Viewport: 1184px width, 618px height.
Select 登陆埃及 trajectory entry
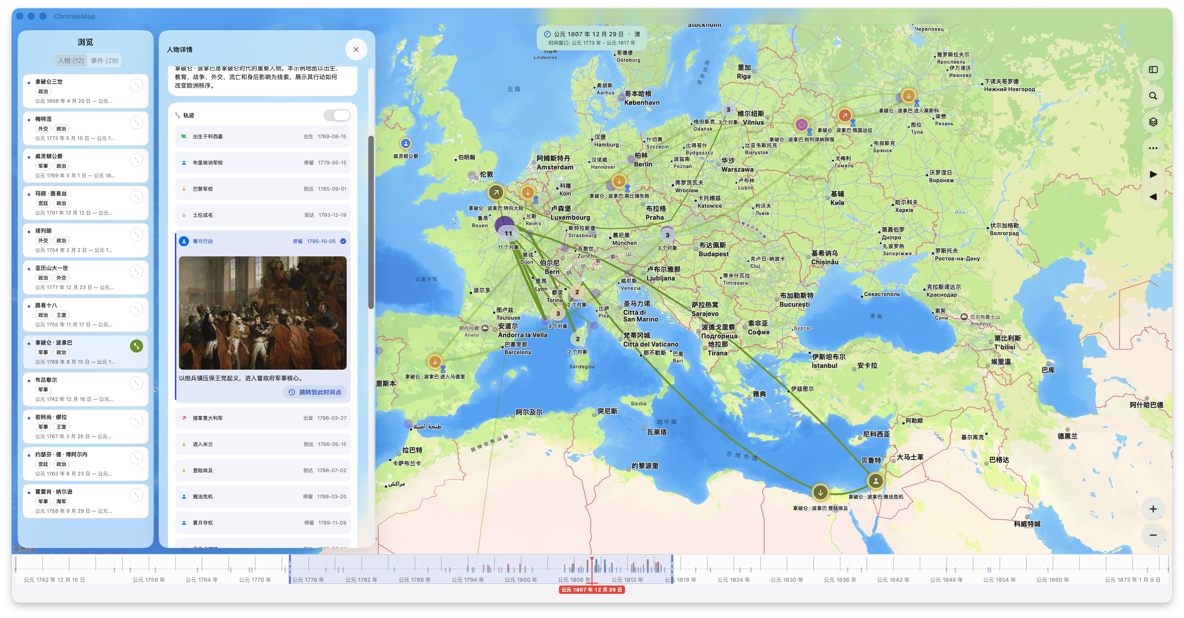pos(262,470)
